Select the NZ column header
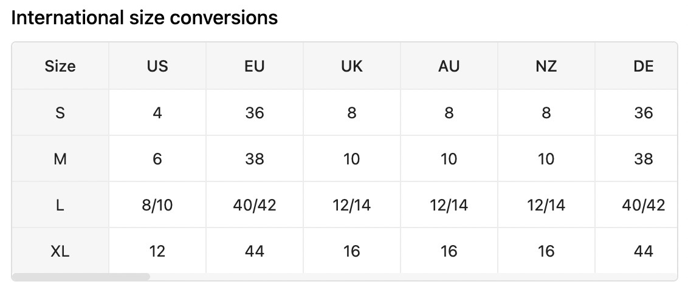Viewport: 688px width, 290px height. (x=546, y=66)
